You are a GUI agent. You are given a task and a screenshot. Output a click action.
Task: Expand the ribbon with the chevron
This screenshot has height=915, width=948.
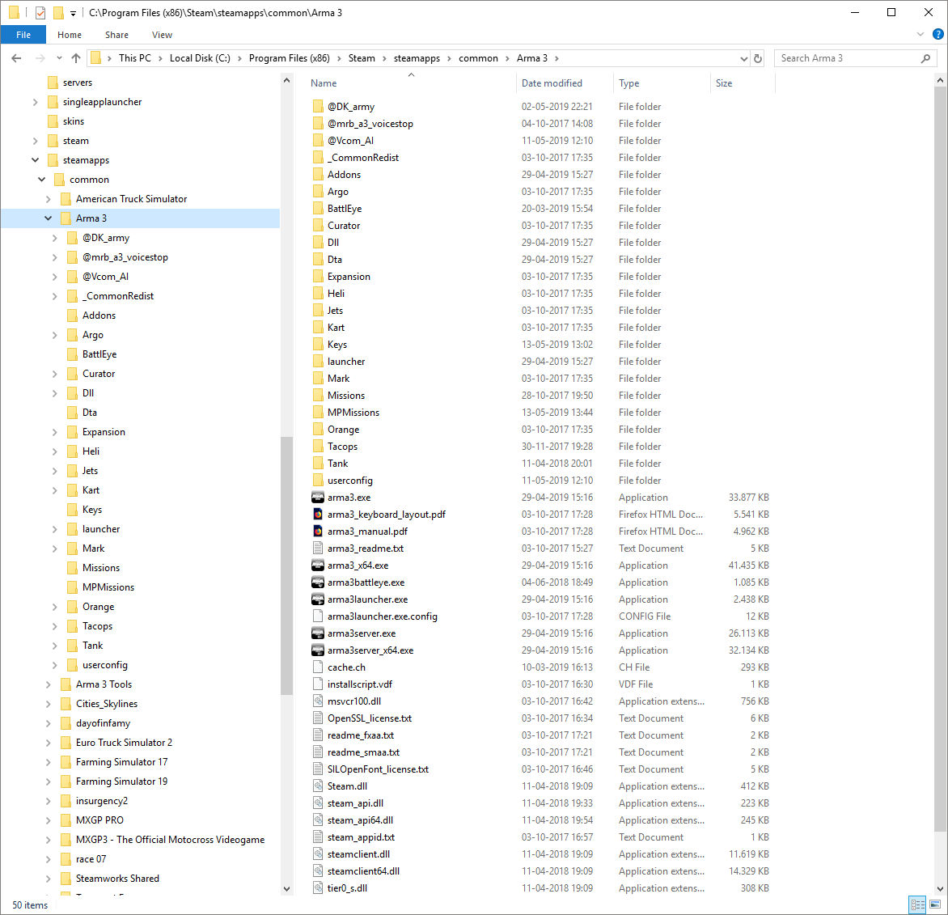click(x=920, y=35)
